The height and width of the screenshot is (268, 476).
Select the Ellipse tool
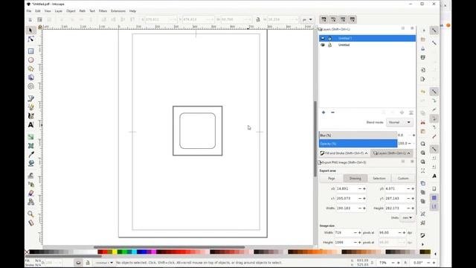point(30,60)
